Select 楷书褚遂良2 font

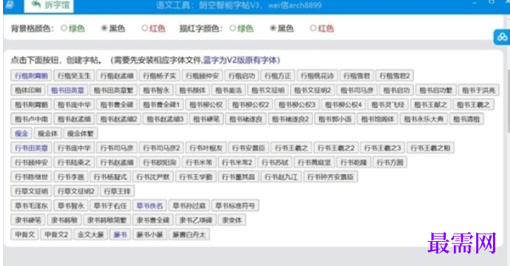click(290, 119)
